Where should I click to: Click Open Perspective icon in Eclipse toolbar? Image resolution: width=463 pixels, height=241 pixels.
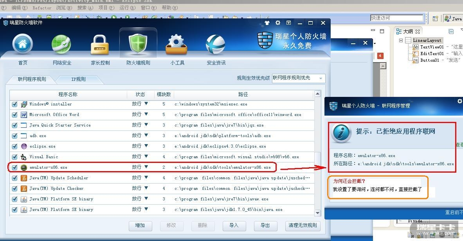pos(435,19)
